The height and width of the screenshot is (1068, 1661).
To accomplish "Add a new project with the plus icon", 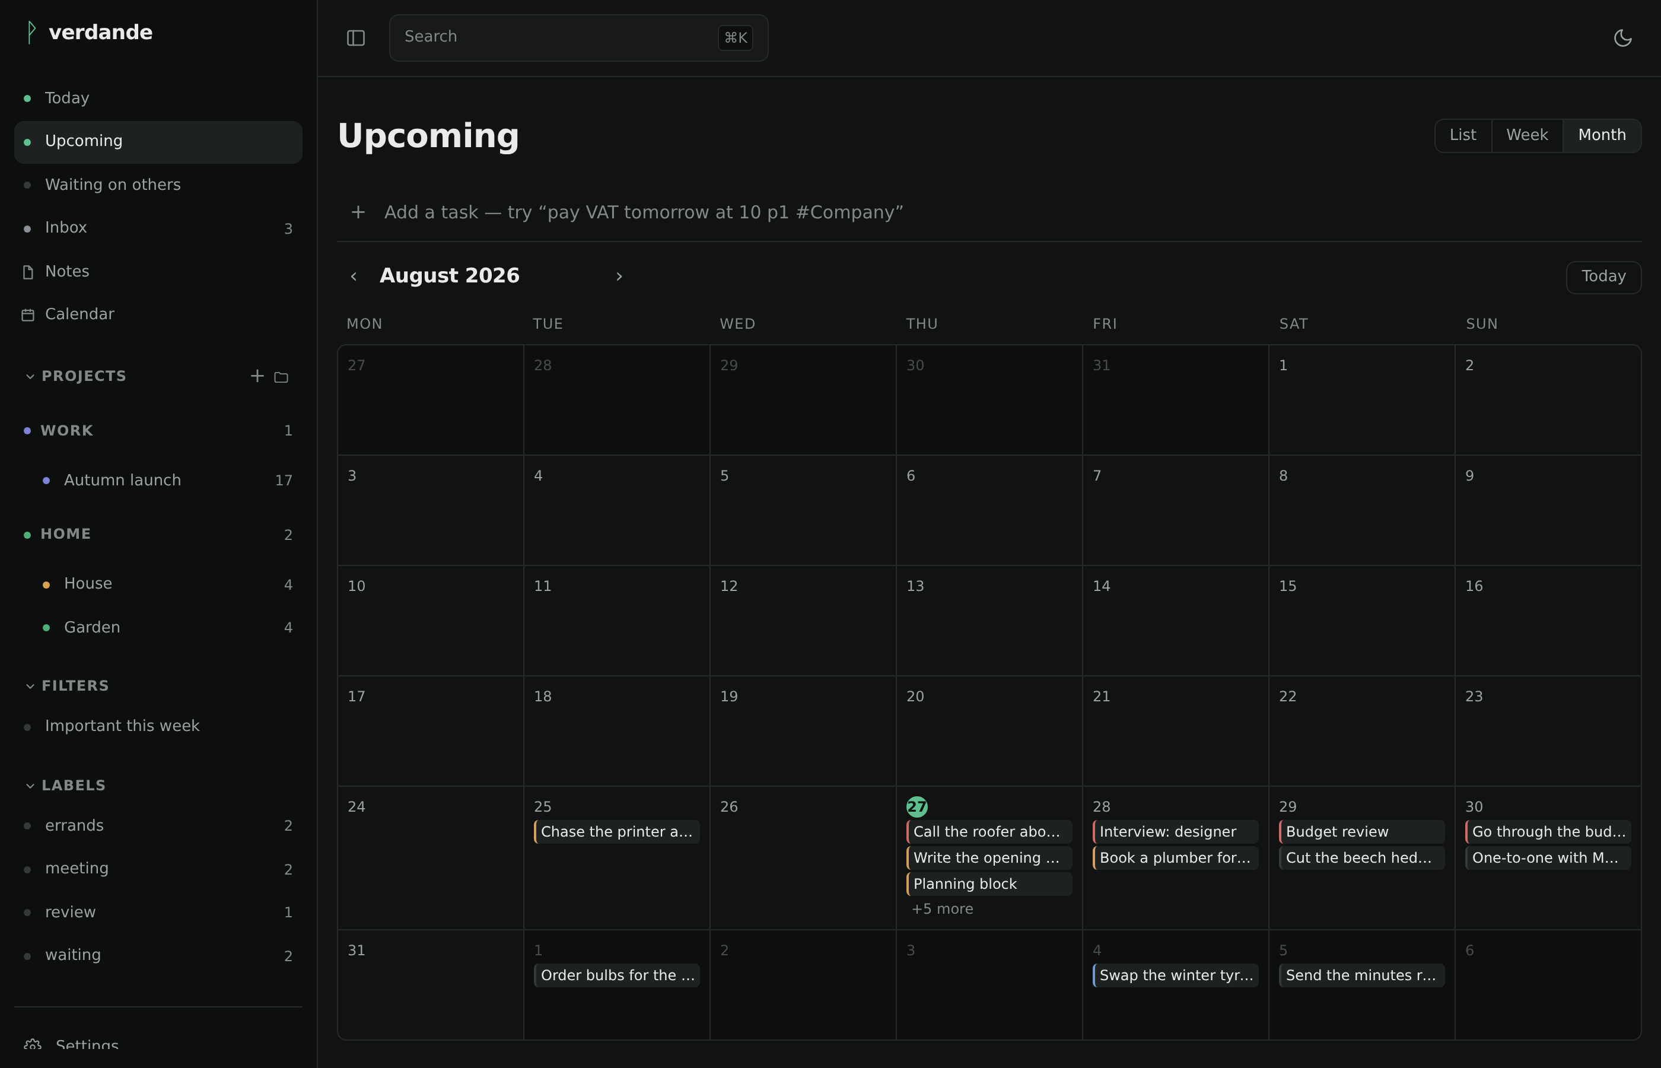I will [257, 376].
